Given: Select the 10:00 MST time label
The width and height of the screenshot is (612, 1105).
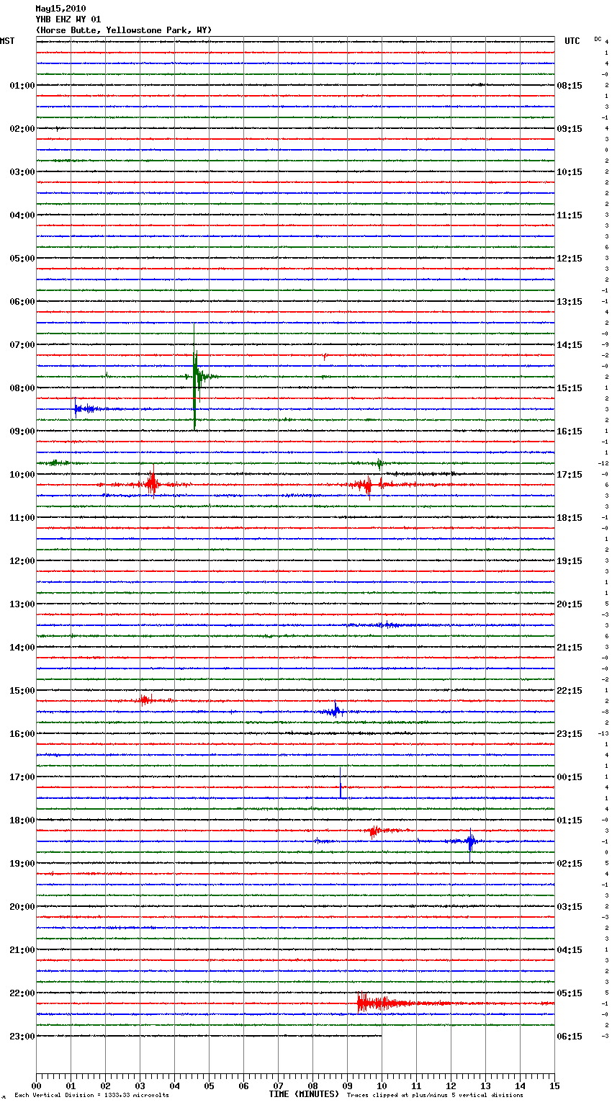Looking at the screenshot, I should [x=22, y=475].
